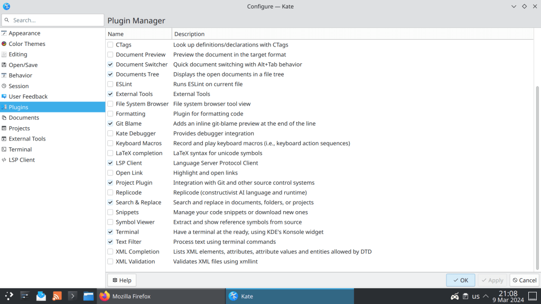Click the Description column header
Viewport: 541px width, 304px height.
click(x=352, y=34)
